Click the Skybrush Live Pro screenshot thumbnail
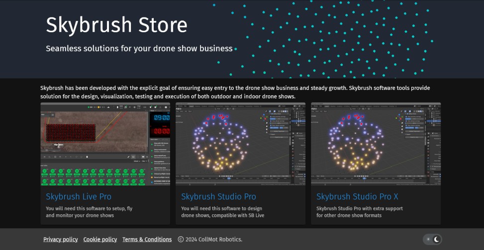 pos(105,144)
